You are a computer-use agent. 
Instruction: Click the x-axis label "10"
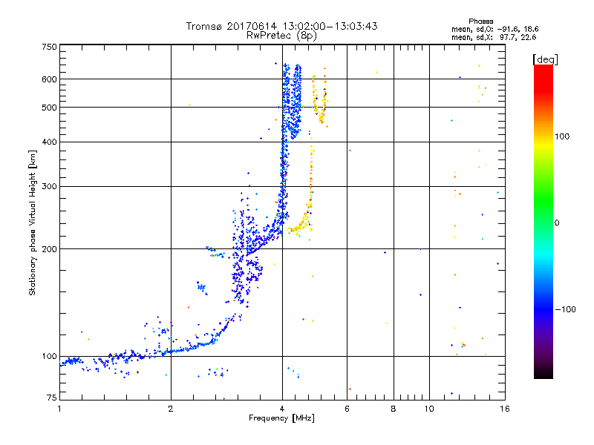[429, 409]
